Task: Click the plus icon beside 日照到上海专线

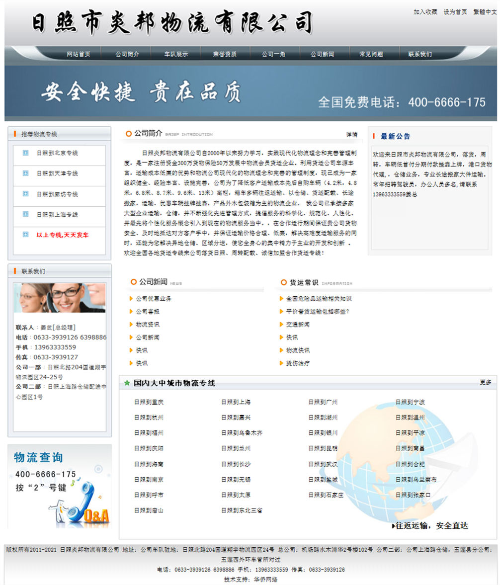Action: (25, 214)
